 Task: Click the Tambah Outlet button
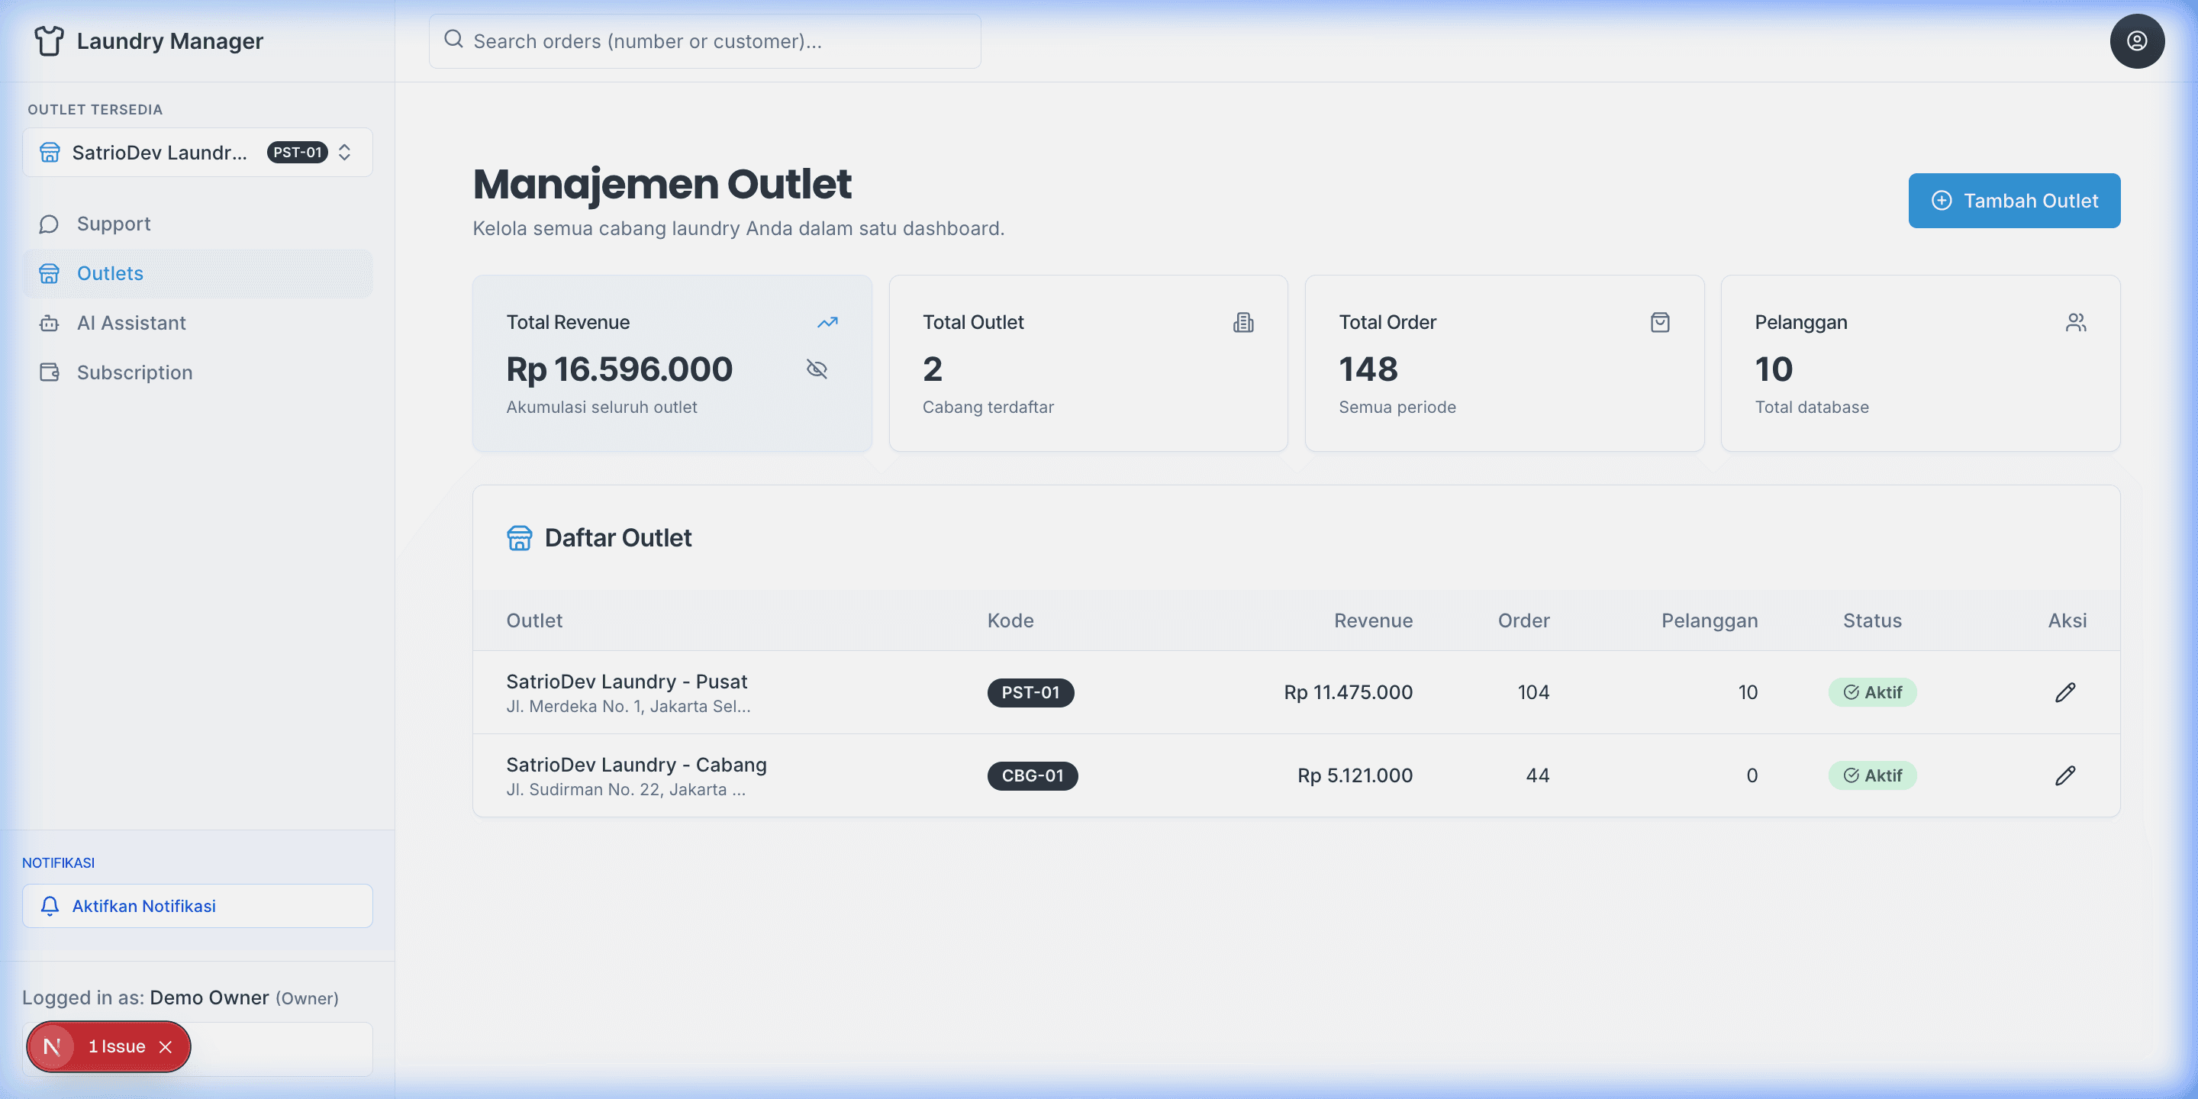tap(2013, 201)
